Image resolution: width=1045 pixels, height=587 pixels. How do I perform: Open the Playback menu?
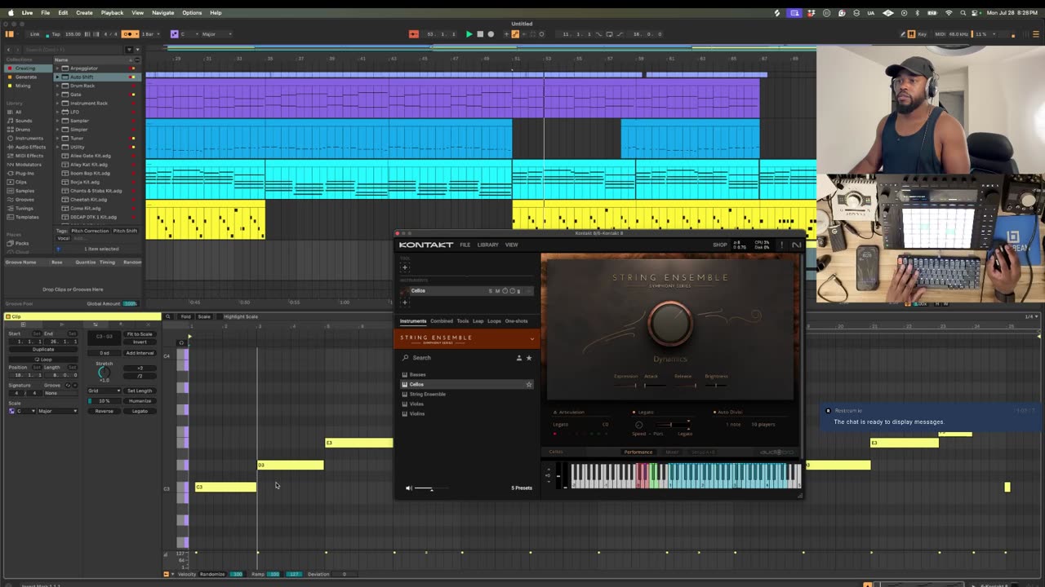click(x=112, y=12)
